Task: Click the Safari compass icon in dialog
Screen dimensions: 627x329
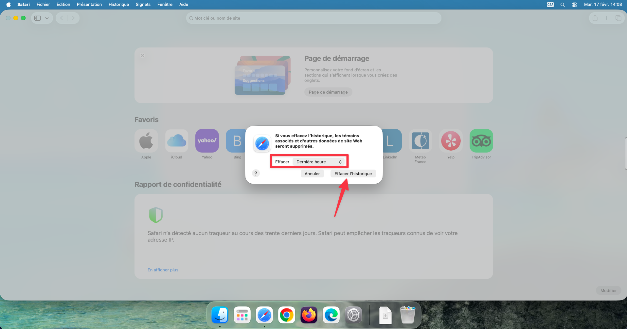Action: [x=262, y=143]
